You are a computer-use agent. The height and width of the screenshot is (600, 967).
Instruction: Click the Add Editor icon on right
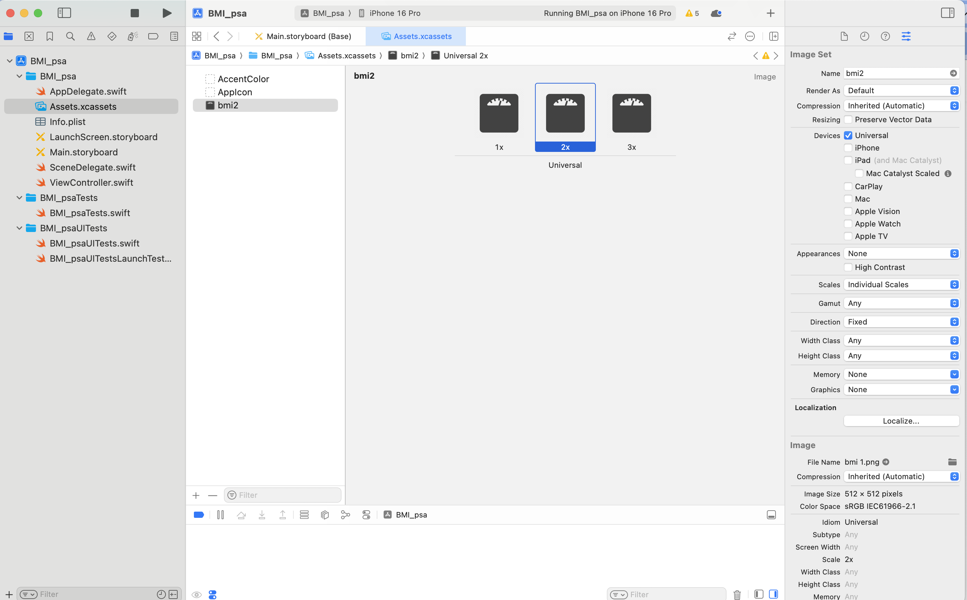coord(773,37)
